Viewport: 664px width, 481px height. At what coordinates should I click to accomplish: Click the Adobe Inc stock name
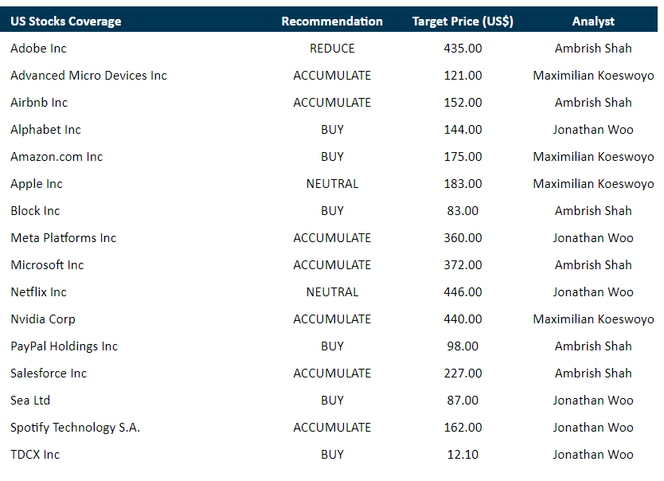click(38, 49)
